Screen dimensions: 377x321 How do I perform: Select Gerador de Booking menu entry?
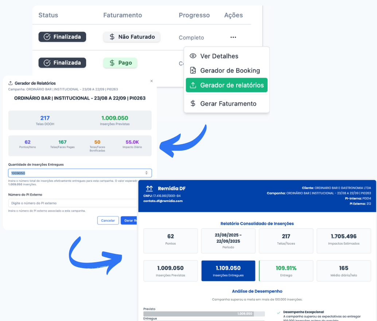click(x=230, y=71)
